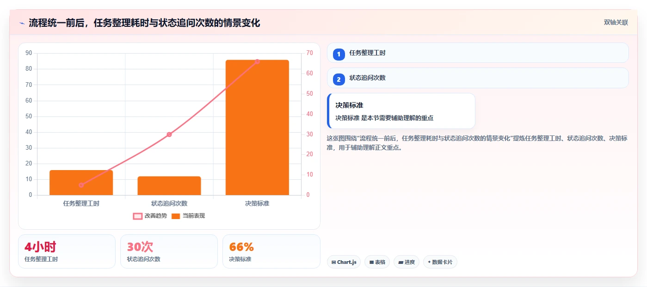Screen dimensions: 647x287
Task: Click the pink 改善趋势 legend swatch
Action: pos(137,216)
